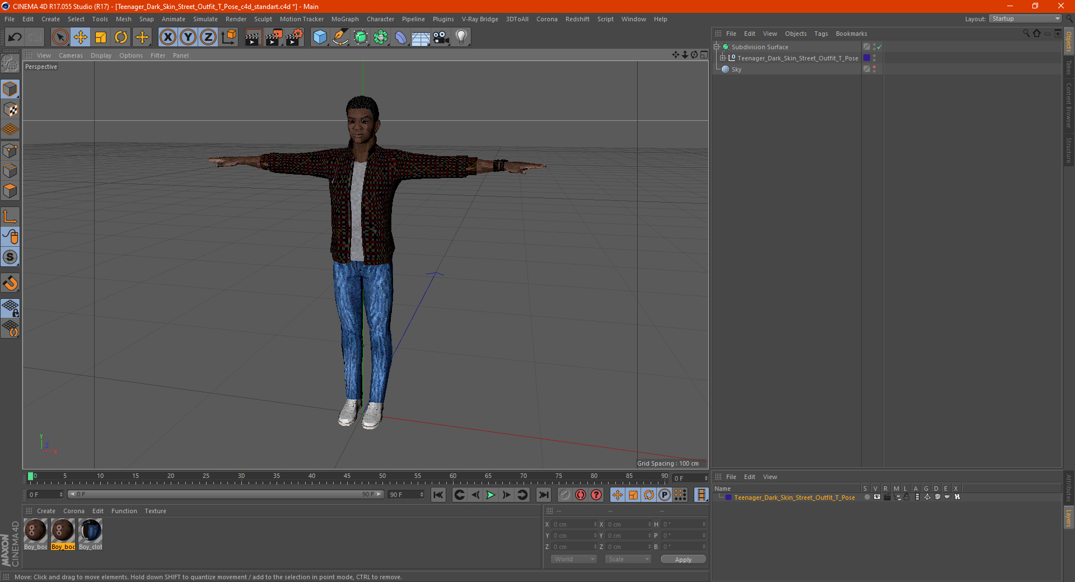Click the autokeying button
The width and height of the screenshot is (1075, 582).
(x=581, y=495)
